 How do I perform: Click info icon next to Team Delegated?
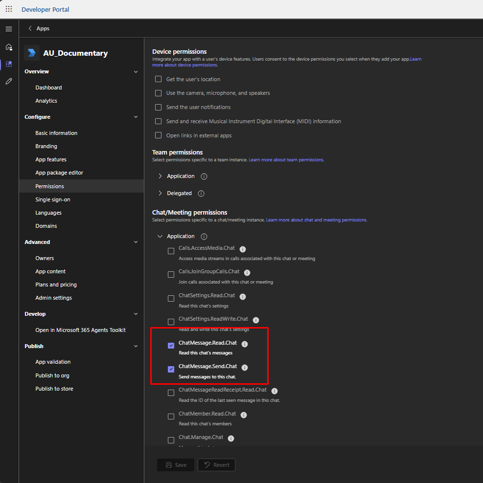tap(201, 194)
